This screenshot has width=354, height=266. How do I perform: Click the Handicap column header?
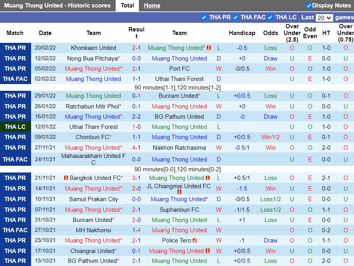click(242, 33)
